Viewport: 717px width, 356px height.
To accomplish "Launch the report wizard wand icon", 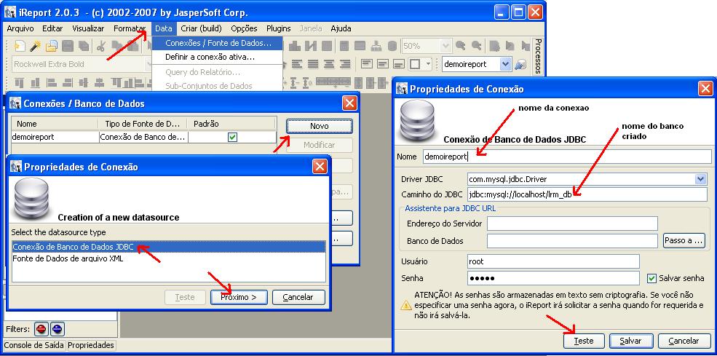I will pyautogui.click(x=35, y=46).
